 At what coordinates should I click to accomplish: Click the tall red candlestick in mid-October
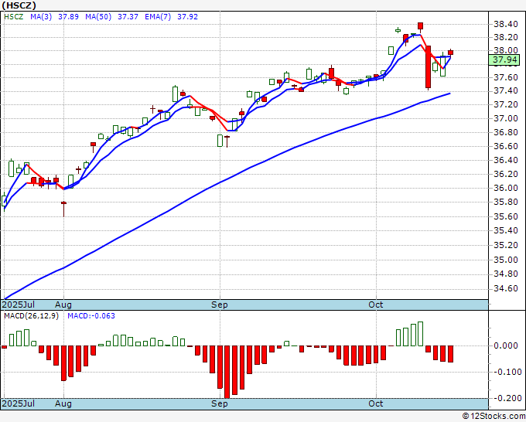[428, 67]
